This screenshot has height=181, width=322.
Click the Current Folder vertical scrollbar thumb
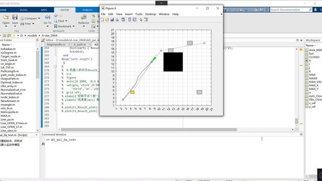(37, 65)
